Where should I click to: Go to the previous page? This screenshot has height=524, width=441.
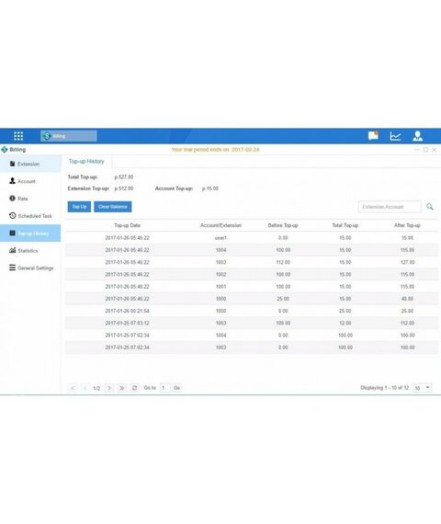point(85,388)
